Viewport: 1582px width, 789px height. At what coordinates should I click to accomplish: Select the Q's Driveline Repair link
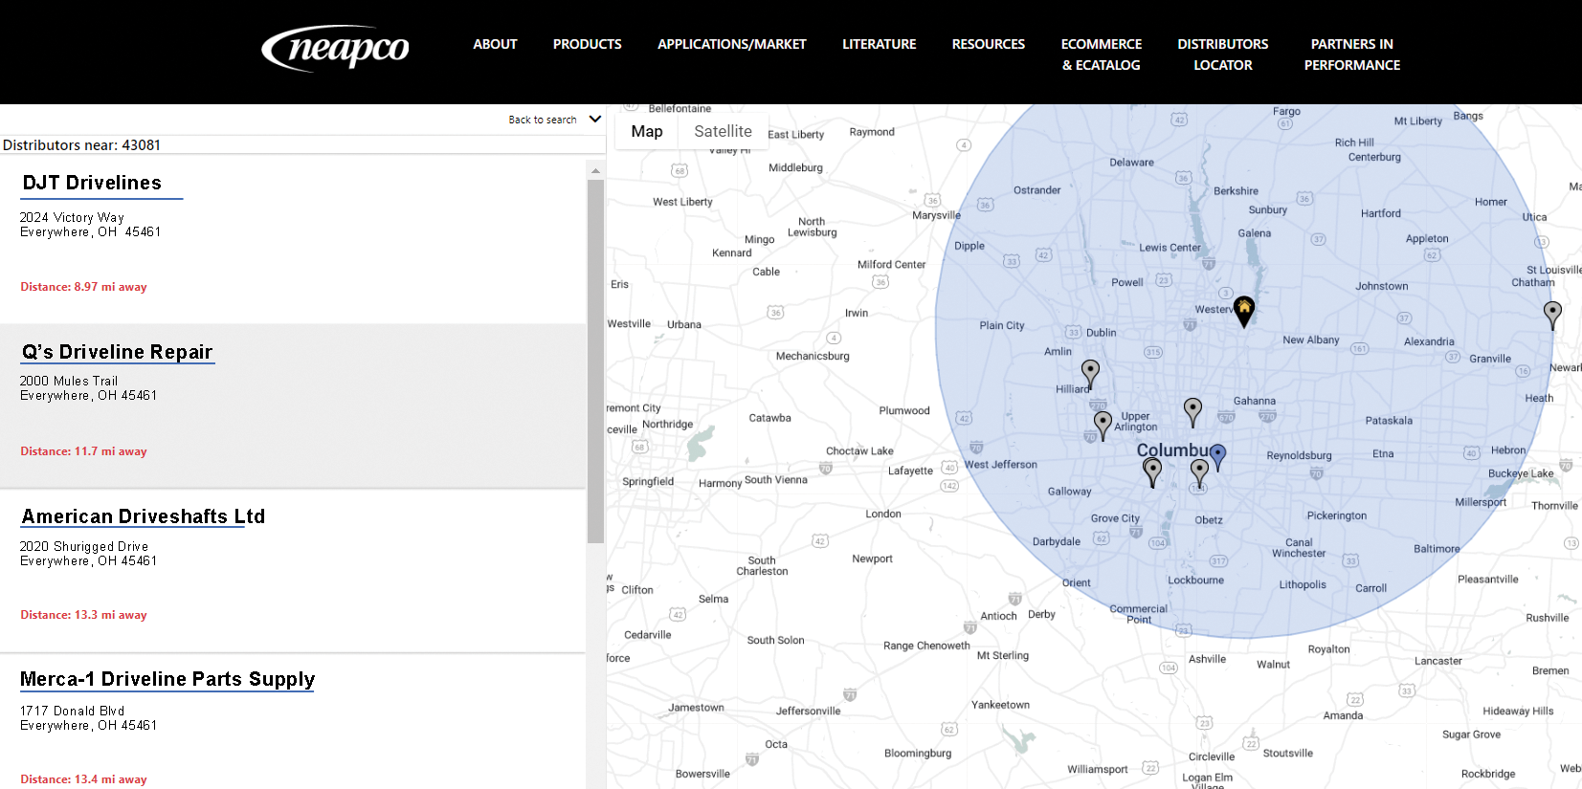[x=117, y=352]
